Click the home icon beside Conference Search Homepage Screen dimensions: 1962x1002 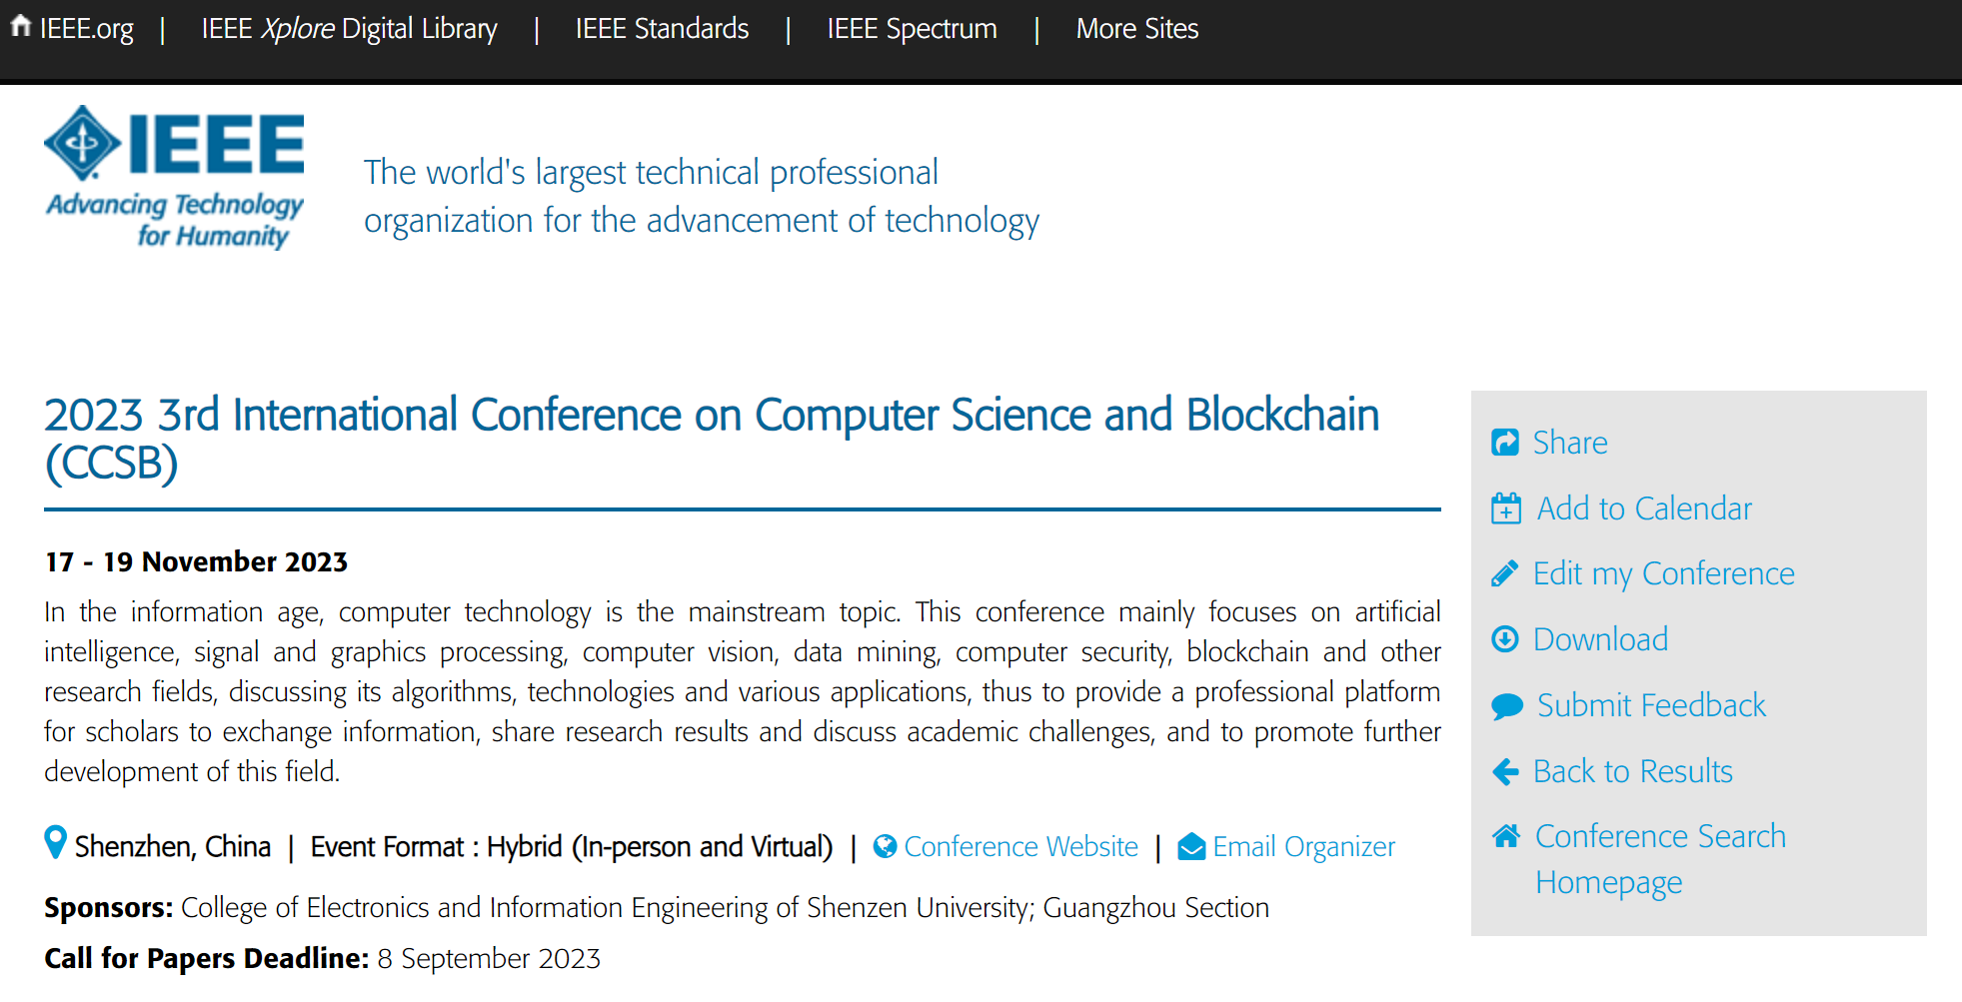click(1506, 836)
